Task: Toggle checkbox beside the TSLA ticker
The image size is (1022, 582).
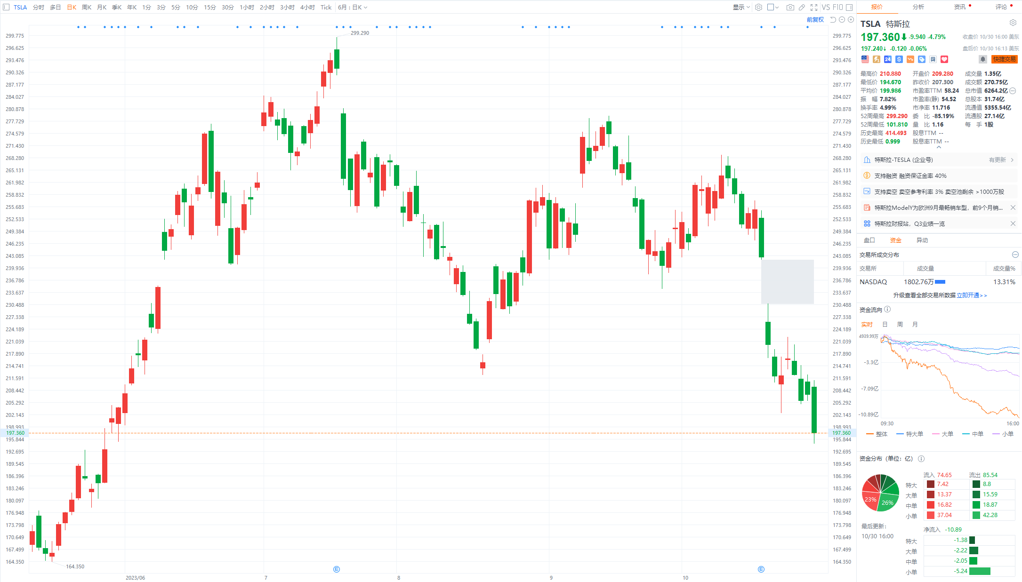Action: [x=6, y=7]
